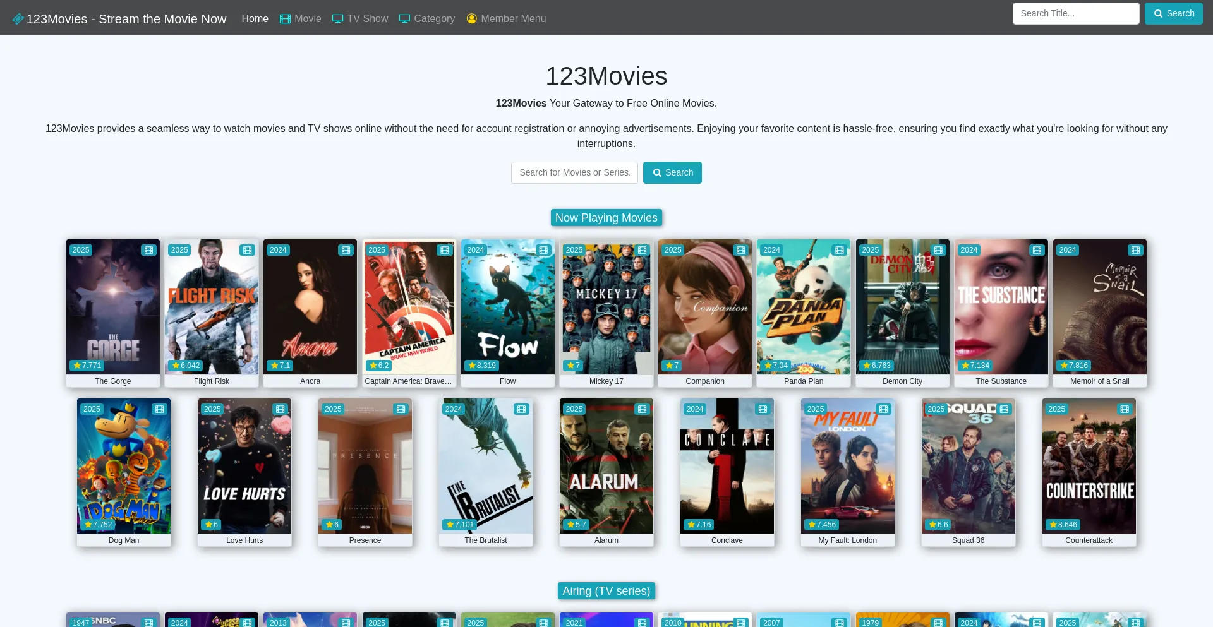Open the Movie menu
Screen dimensions: 1213x627
[301, 19]
